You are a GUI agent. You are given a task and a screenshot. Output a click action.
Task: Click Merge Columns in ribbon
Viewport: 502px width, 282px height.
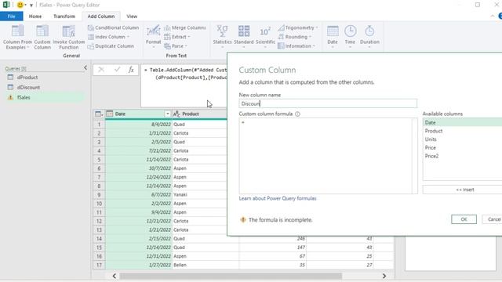point(185,28)
